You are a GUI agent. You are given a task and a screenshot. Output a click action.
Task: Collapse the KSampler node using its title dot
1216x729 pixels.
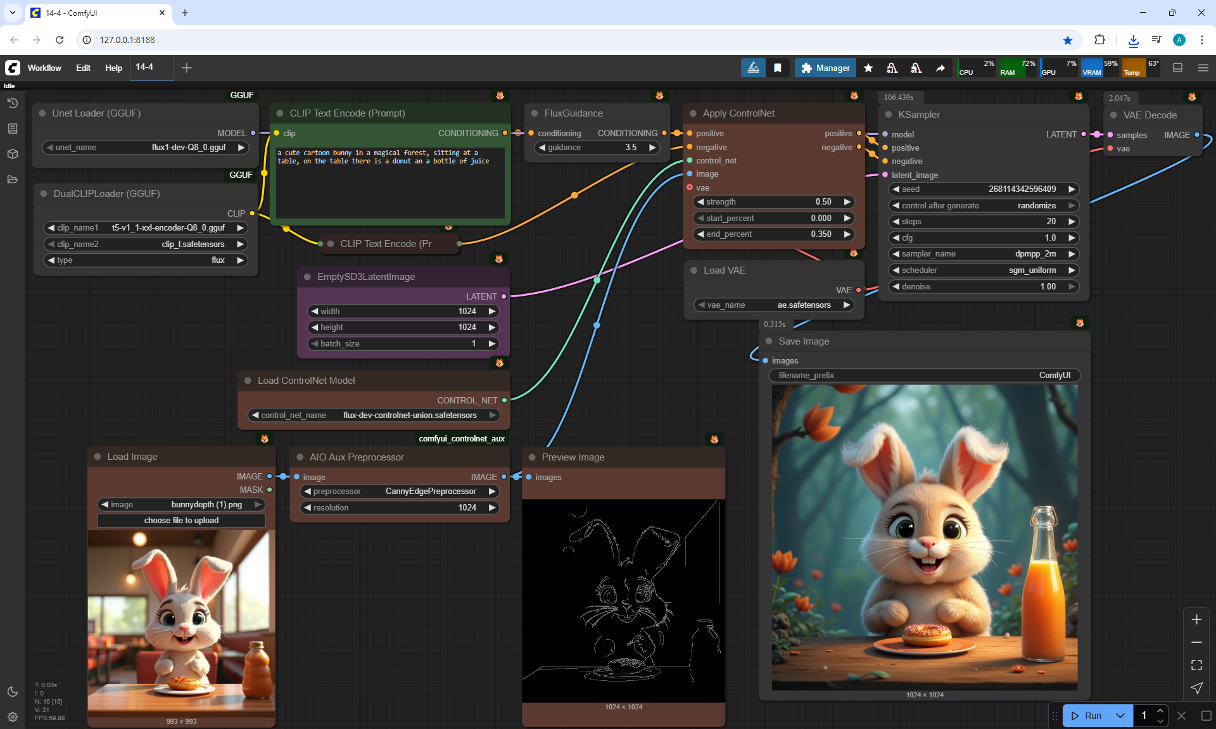888,115
